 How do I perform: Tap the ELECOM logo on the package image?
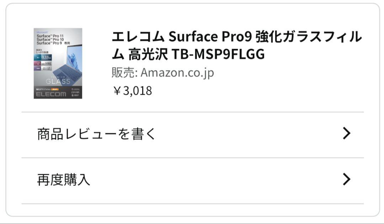point(51,94)
